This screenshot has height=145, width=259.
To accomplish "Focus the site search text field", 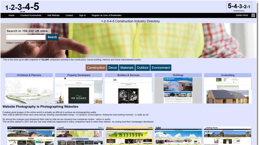I will [x=26, y=37].
